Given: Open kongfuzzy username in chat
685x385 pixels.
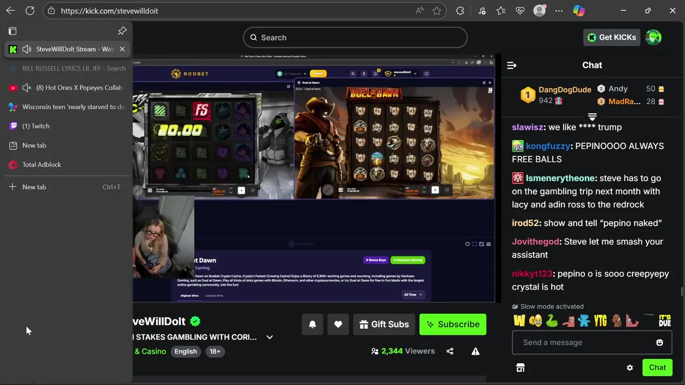Looking at the screenshot, I should [549, 146].
